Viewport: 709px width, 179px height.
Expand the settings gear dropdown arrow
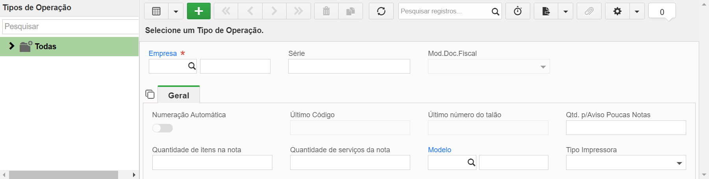click(x=637, y=11)
